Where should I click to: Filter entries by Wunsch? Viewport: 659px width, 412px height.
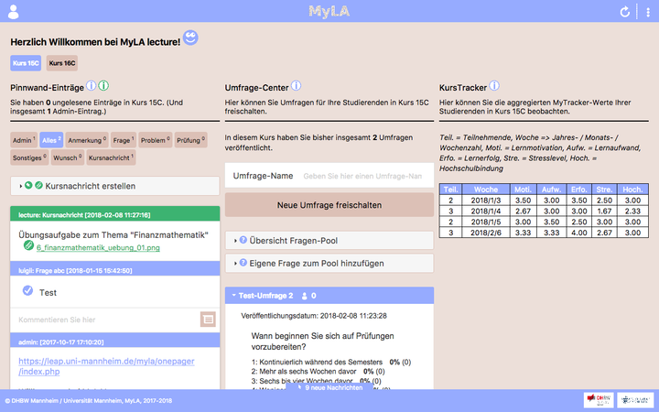coord(67,157)
